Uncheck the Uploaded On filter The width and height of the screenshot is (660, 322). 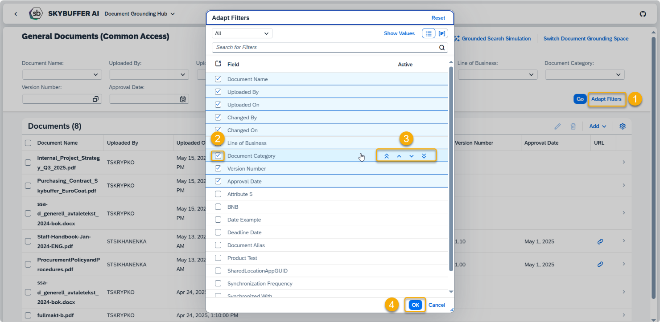(218, 105)
